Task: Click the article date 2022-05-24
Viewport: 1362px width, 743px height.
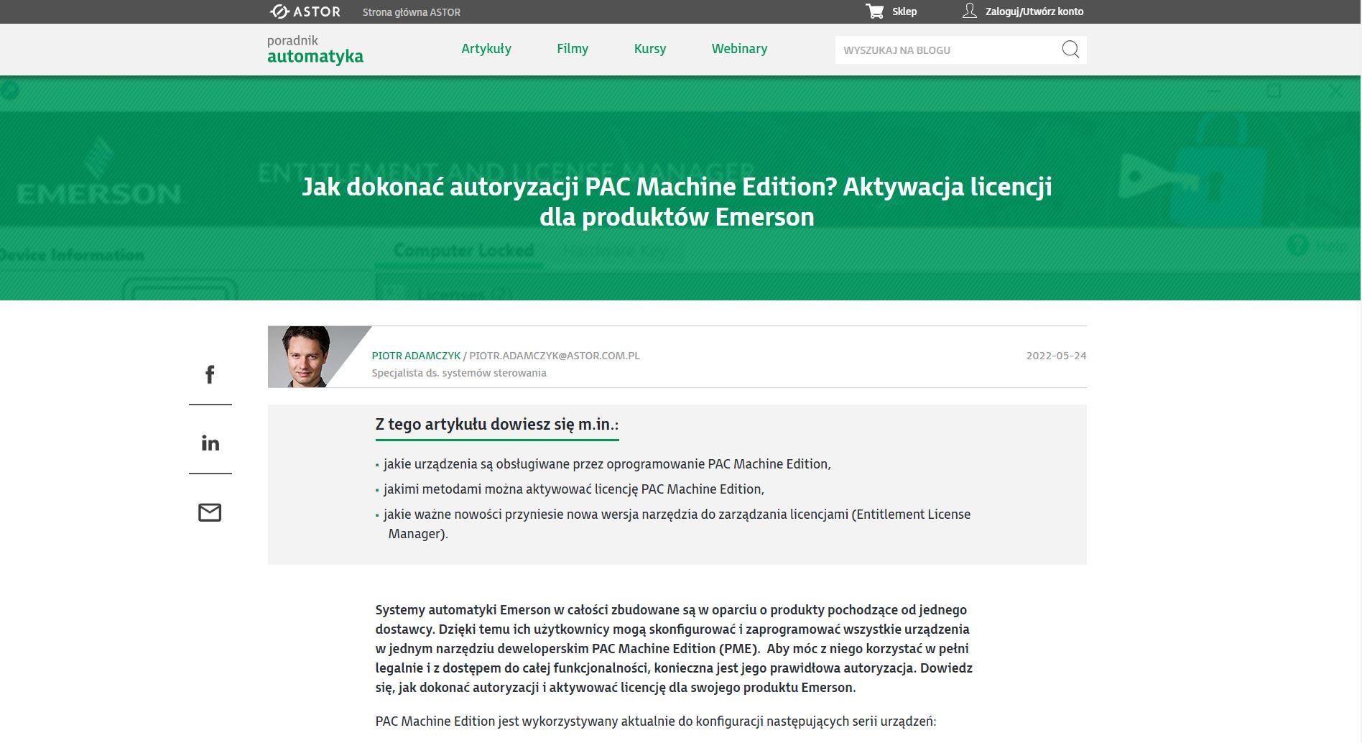Action: [x=1056, y=356]
